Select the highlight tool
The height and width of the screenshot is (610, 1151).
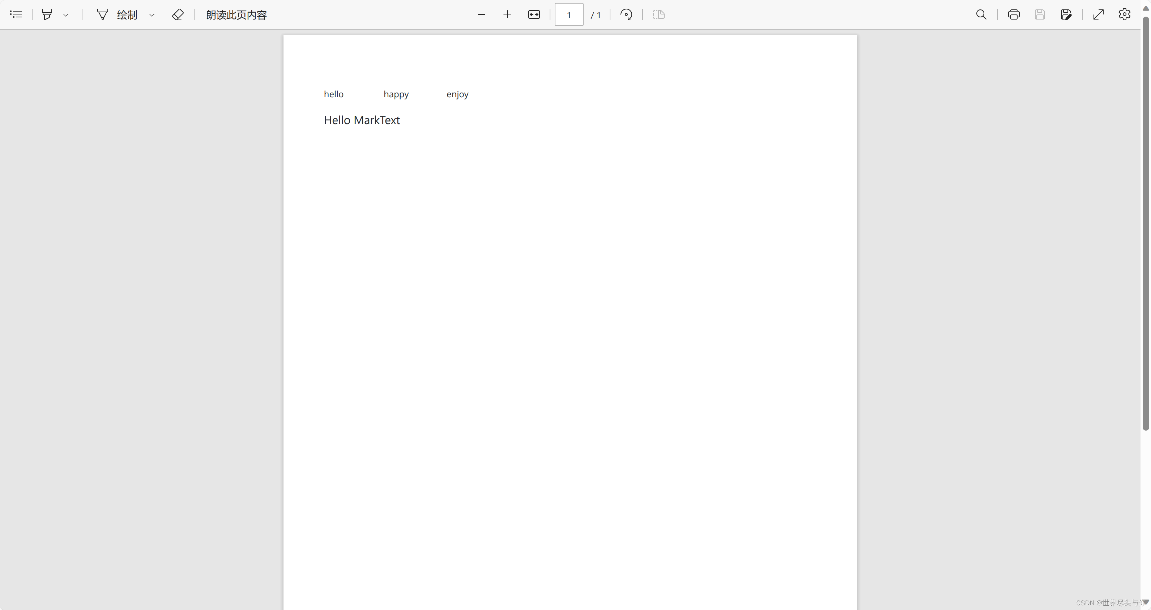[47, 14]
